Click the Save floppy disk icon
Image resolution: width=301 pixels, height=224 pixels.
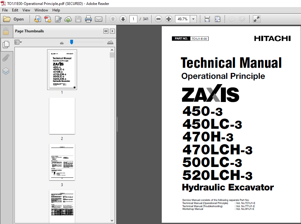[x=78, y=19]
